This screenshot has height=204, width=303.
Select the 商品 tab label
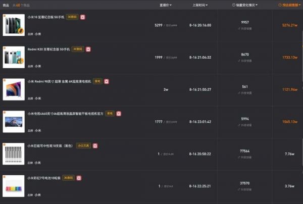6,5
